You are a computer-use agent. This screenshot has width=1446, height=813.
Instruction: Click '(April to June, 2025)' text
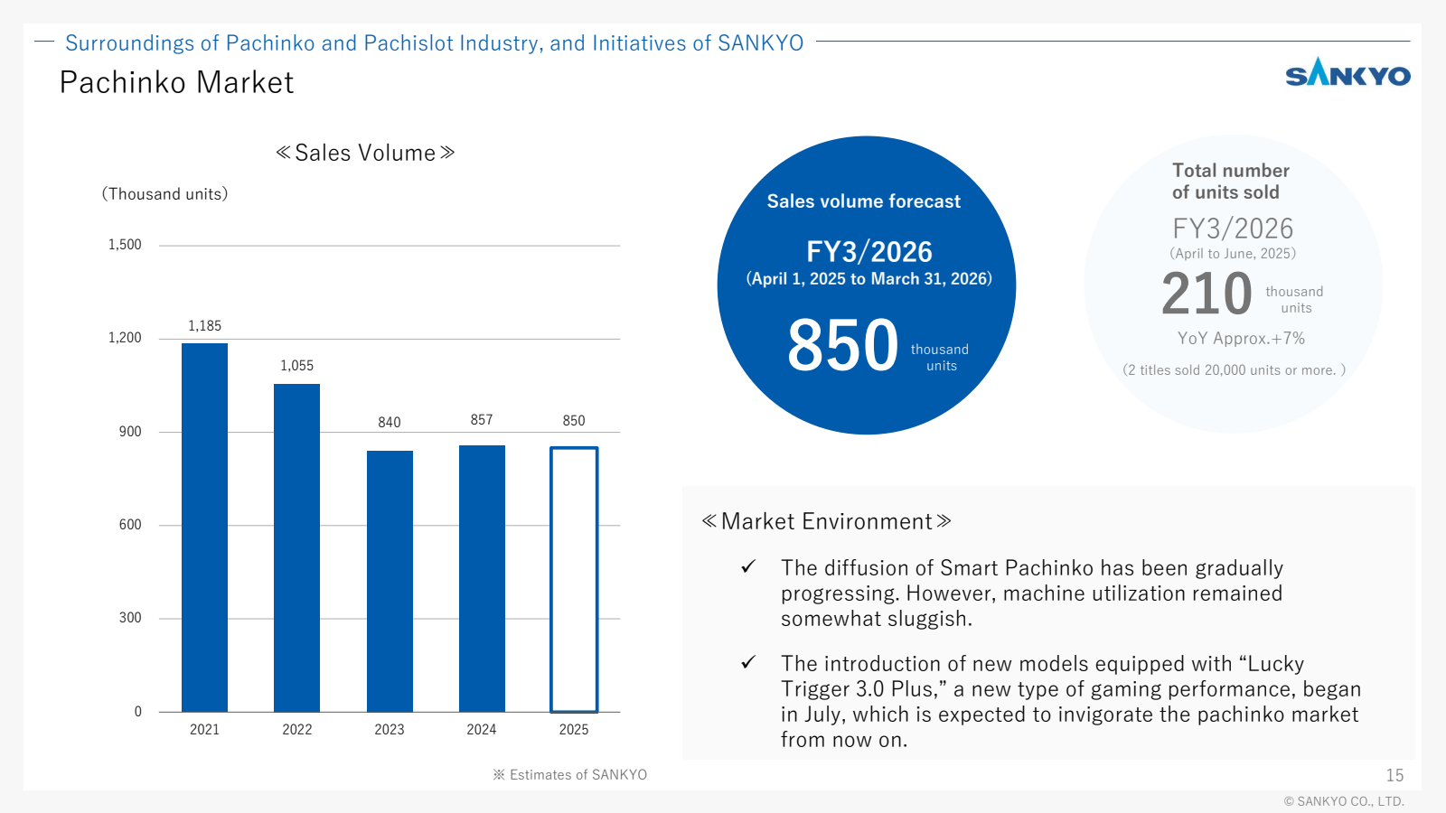point(1233,254)
